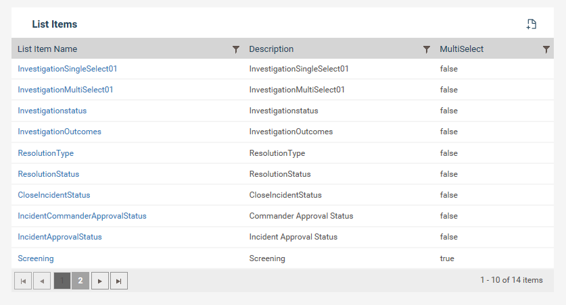Open the IncidentCommanderApprovalStatus link
This screenshot has width=566, height=305.
[x=82, y=216]
